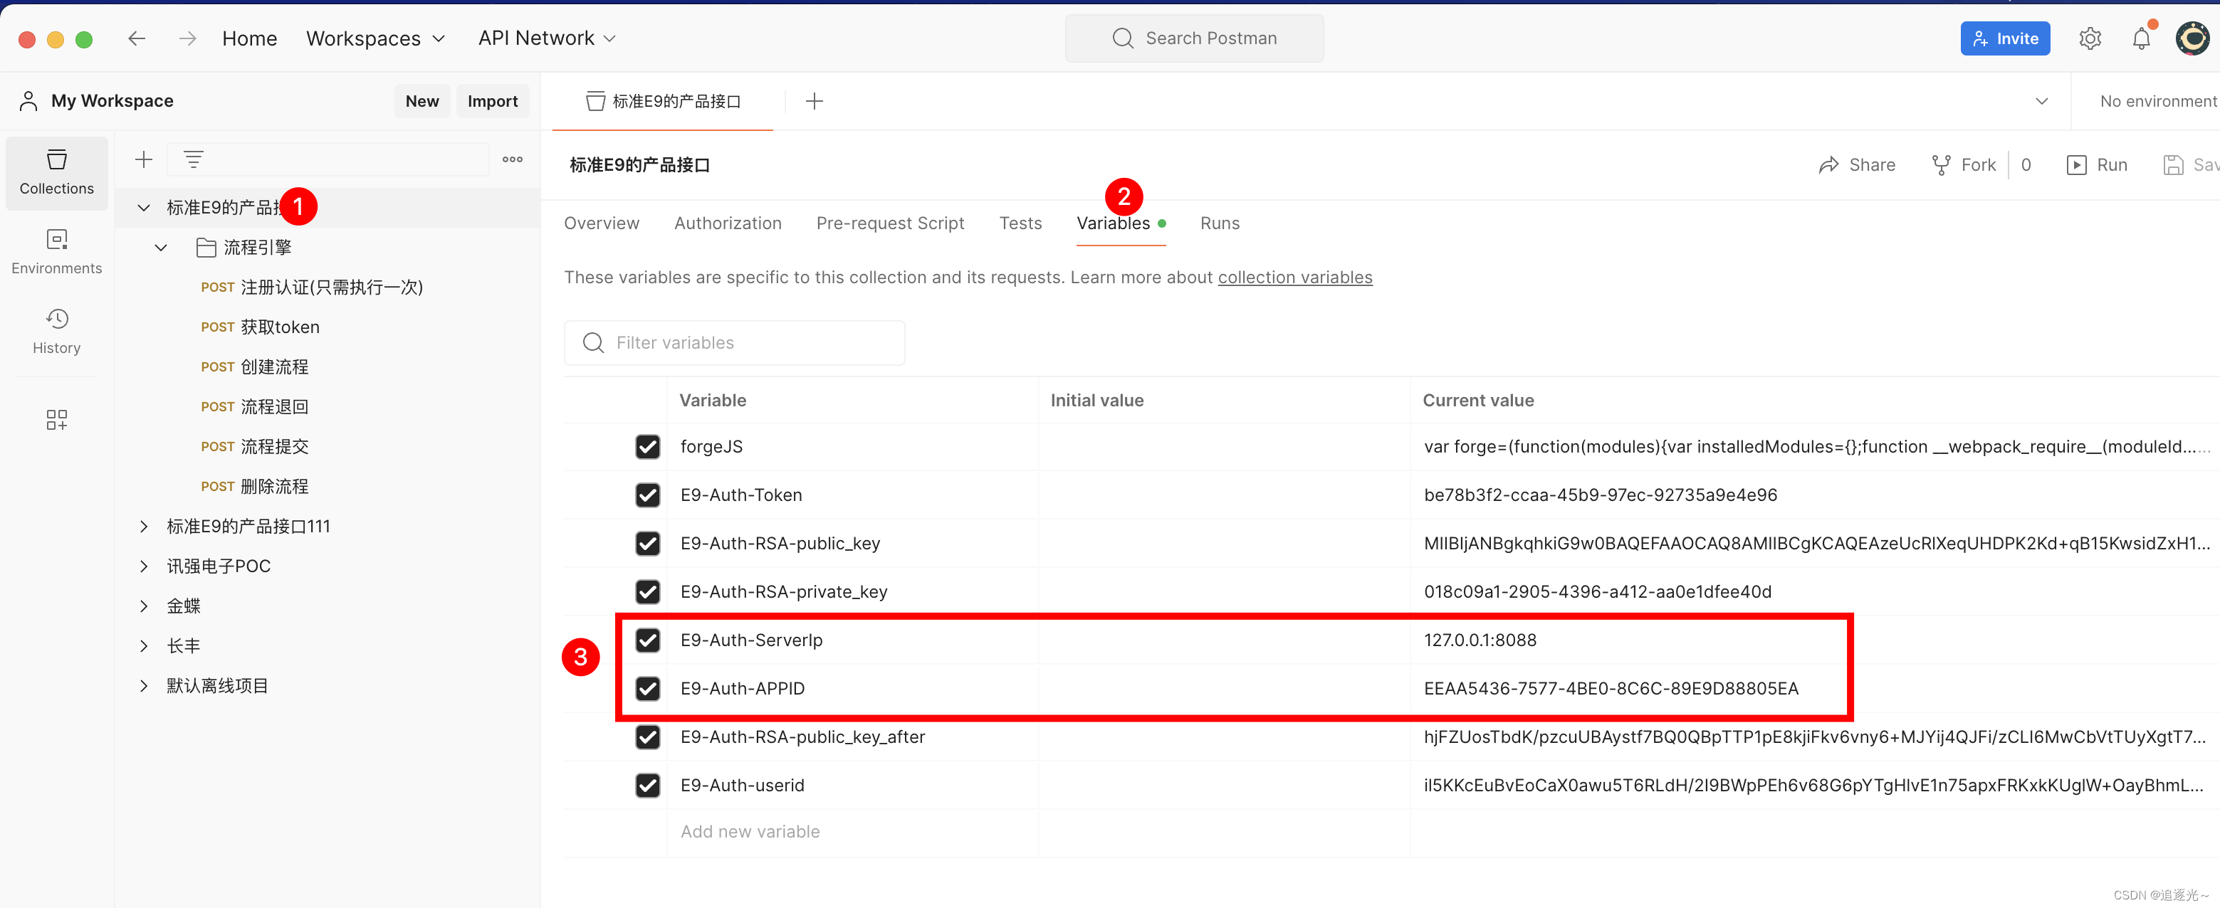
Task: Click the Run button
Action: point(2098,164)
